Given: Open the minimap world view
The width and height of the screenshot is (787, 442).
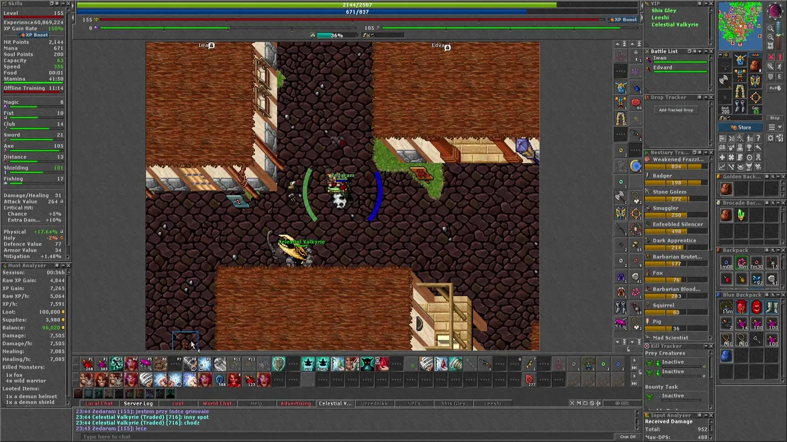Looking at the screenshot, I should coord(770,45).
